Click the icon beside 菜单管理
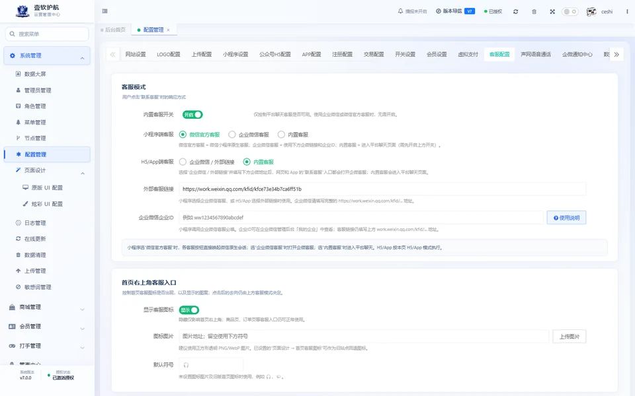 (x=18, y=122)
